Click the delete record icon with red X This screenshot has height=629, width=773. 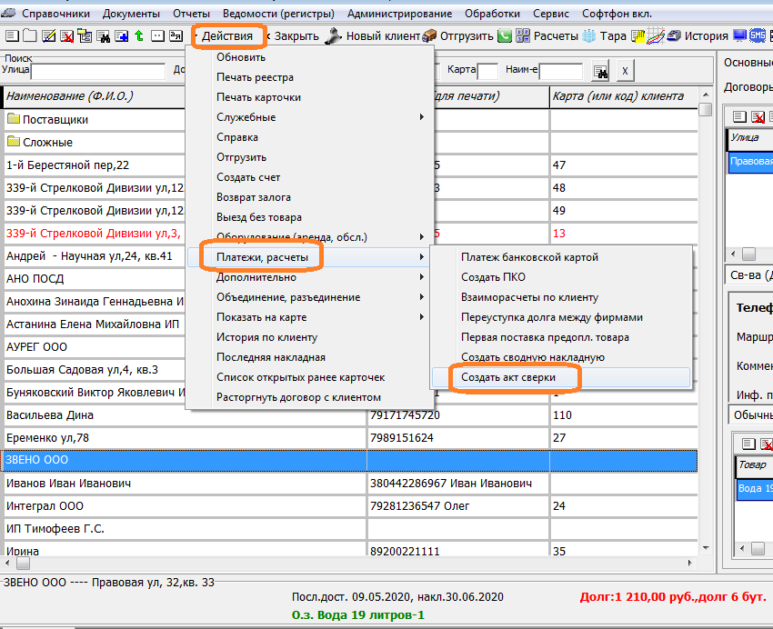point(66,36)
